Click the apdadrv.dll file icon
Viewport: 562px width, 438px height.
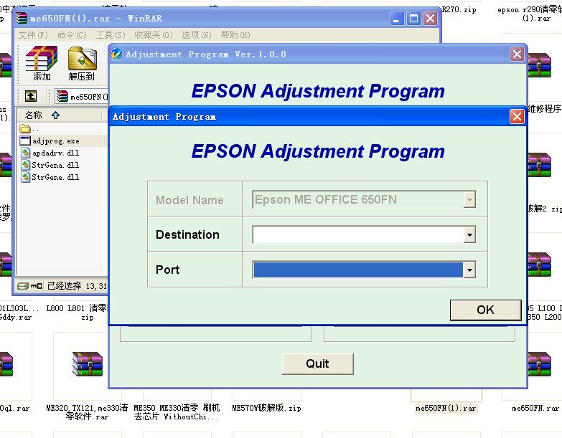tap(25, 153)
